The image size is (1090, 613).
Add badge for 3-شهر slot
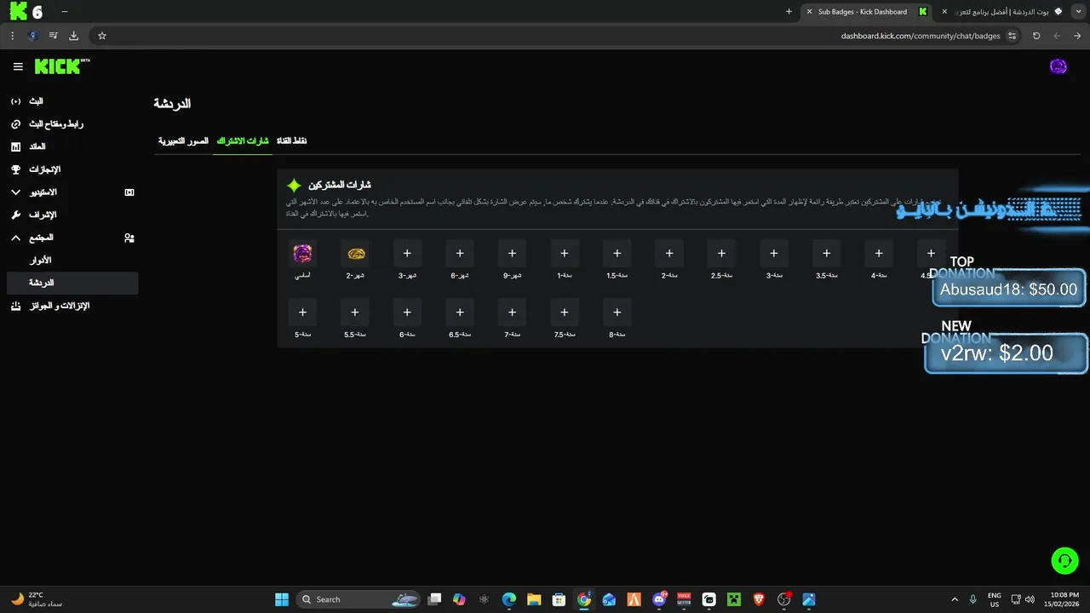point(407,254)
